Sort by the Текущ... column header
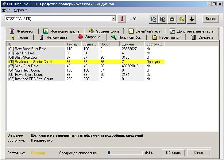The width and height of the screenshot is (224, 160). (73, 44)
